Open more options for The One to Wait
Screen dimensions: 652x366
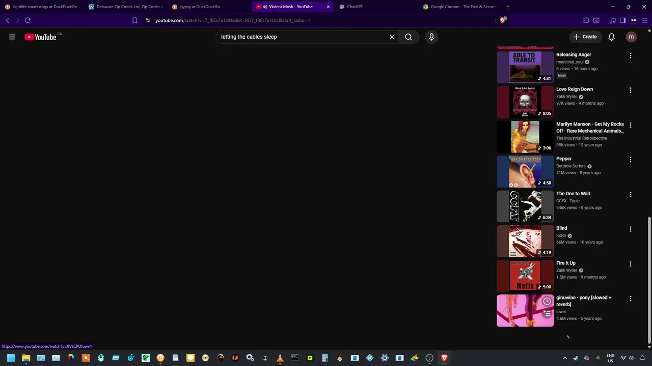[631, 194]
